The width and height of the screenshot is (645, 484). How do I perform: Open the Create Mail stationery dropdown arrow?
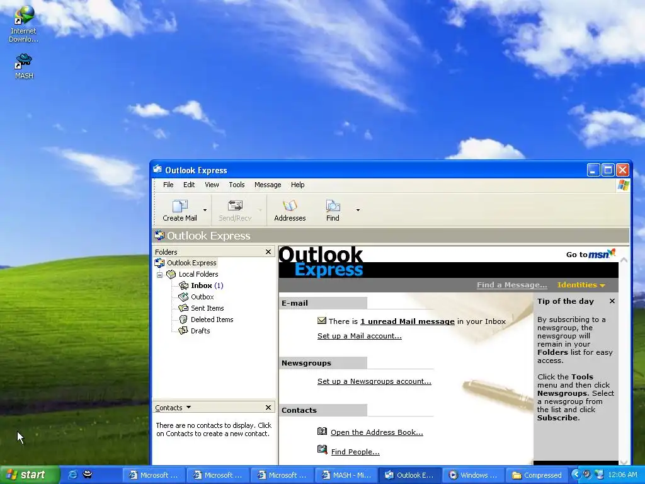pyautogui.click(x=205, y=210)
